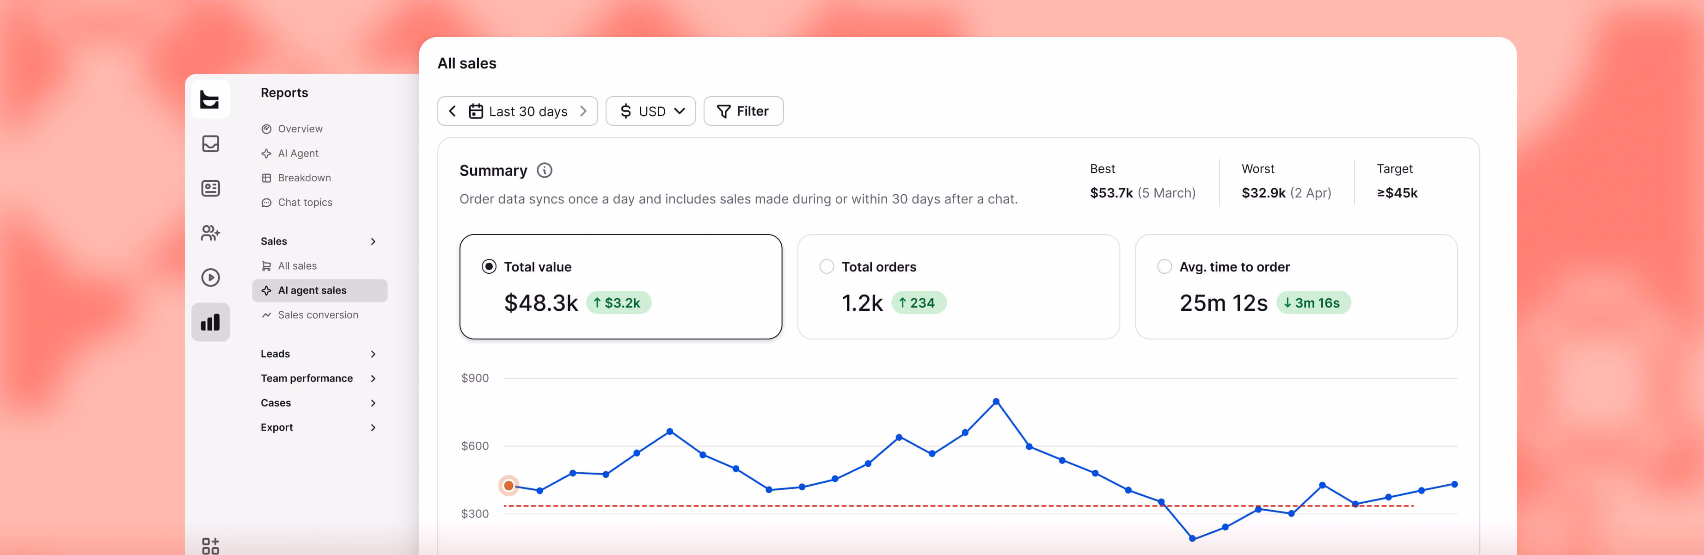Open the AI agent sales item
The image size is (1704, 555).
(319, 290)
